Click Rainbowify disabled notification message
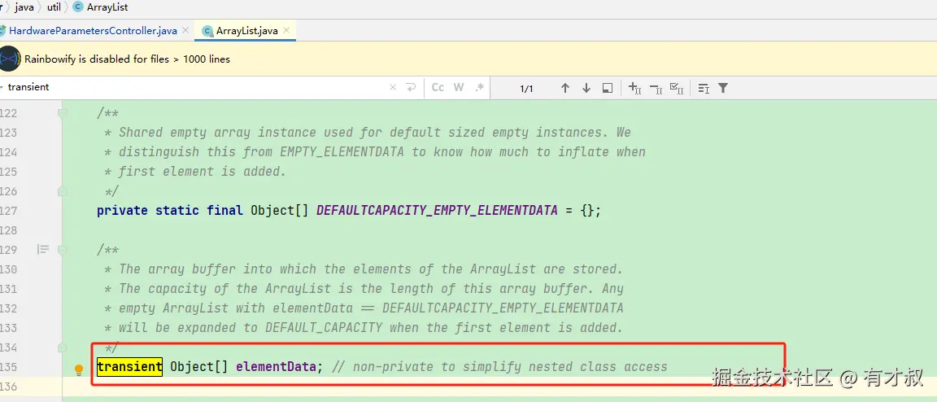 pos(127,59)
